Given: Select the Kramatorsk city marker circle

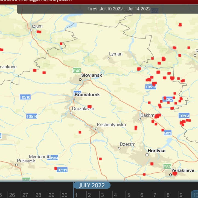Looking at the screenshot, I should (x=74, y=99).
